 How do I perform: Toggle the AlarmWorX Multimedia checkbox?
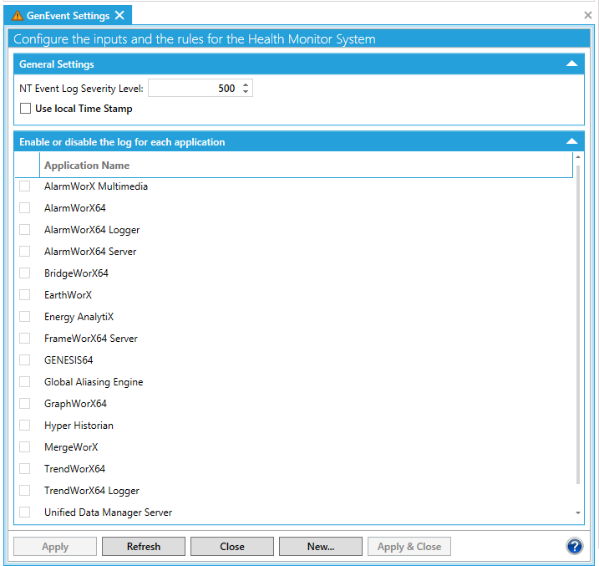[25, 186]
